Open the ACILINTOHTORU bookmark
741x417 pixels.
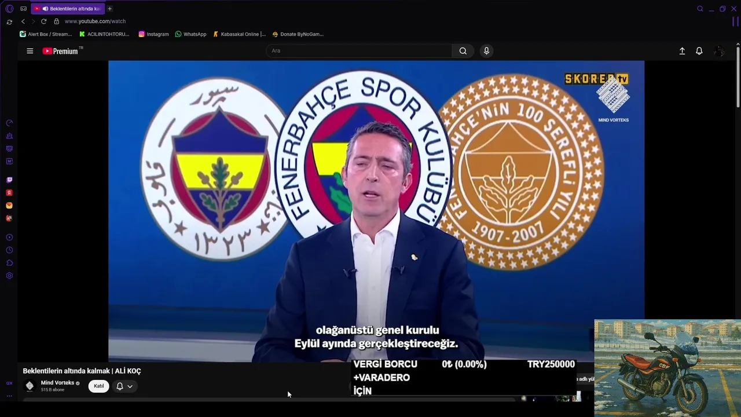click(x=104, y=34)
